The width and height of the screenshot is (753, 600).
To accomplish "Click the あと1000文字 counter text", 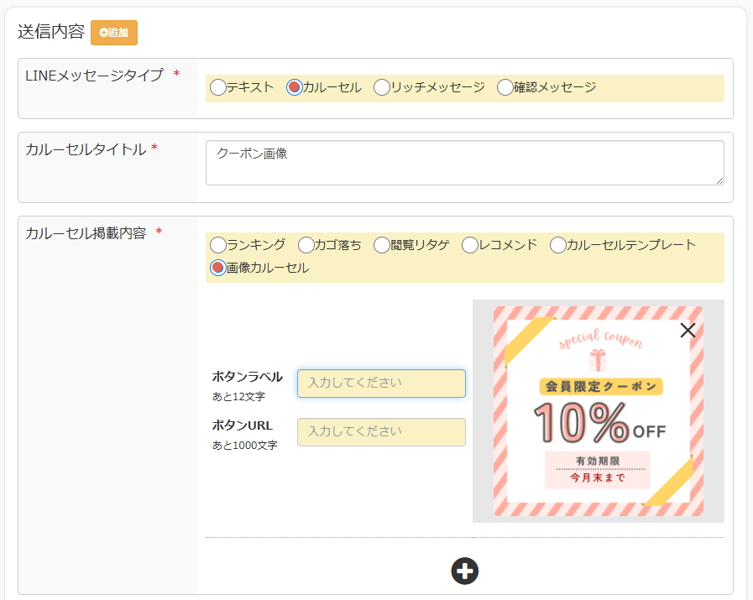I will (244, 446).
